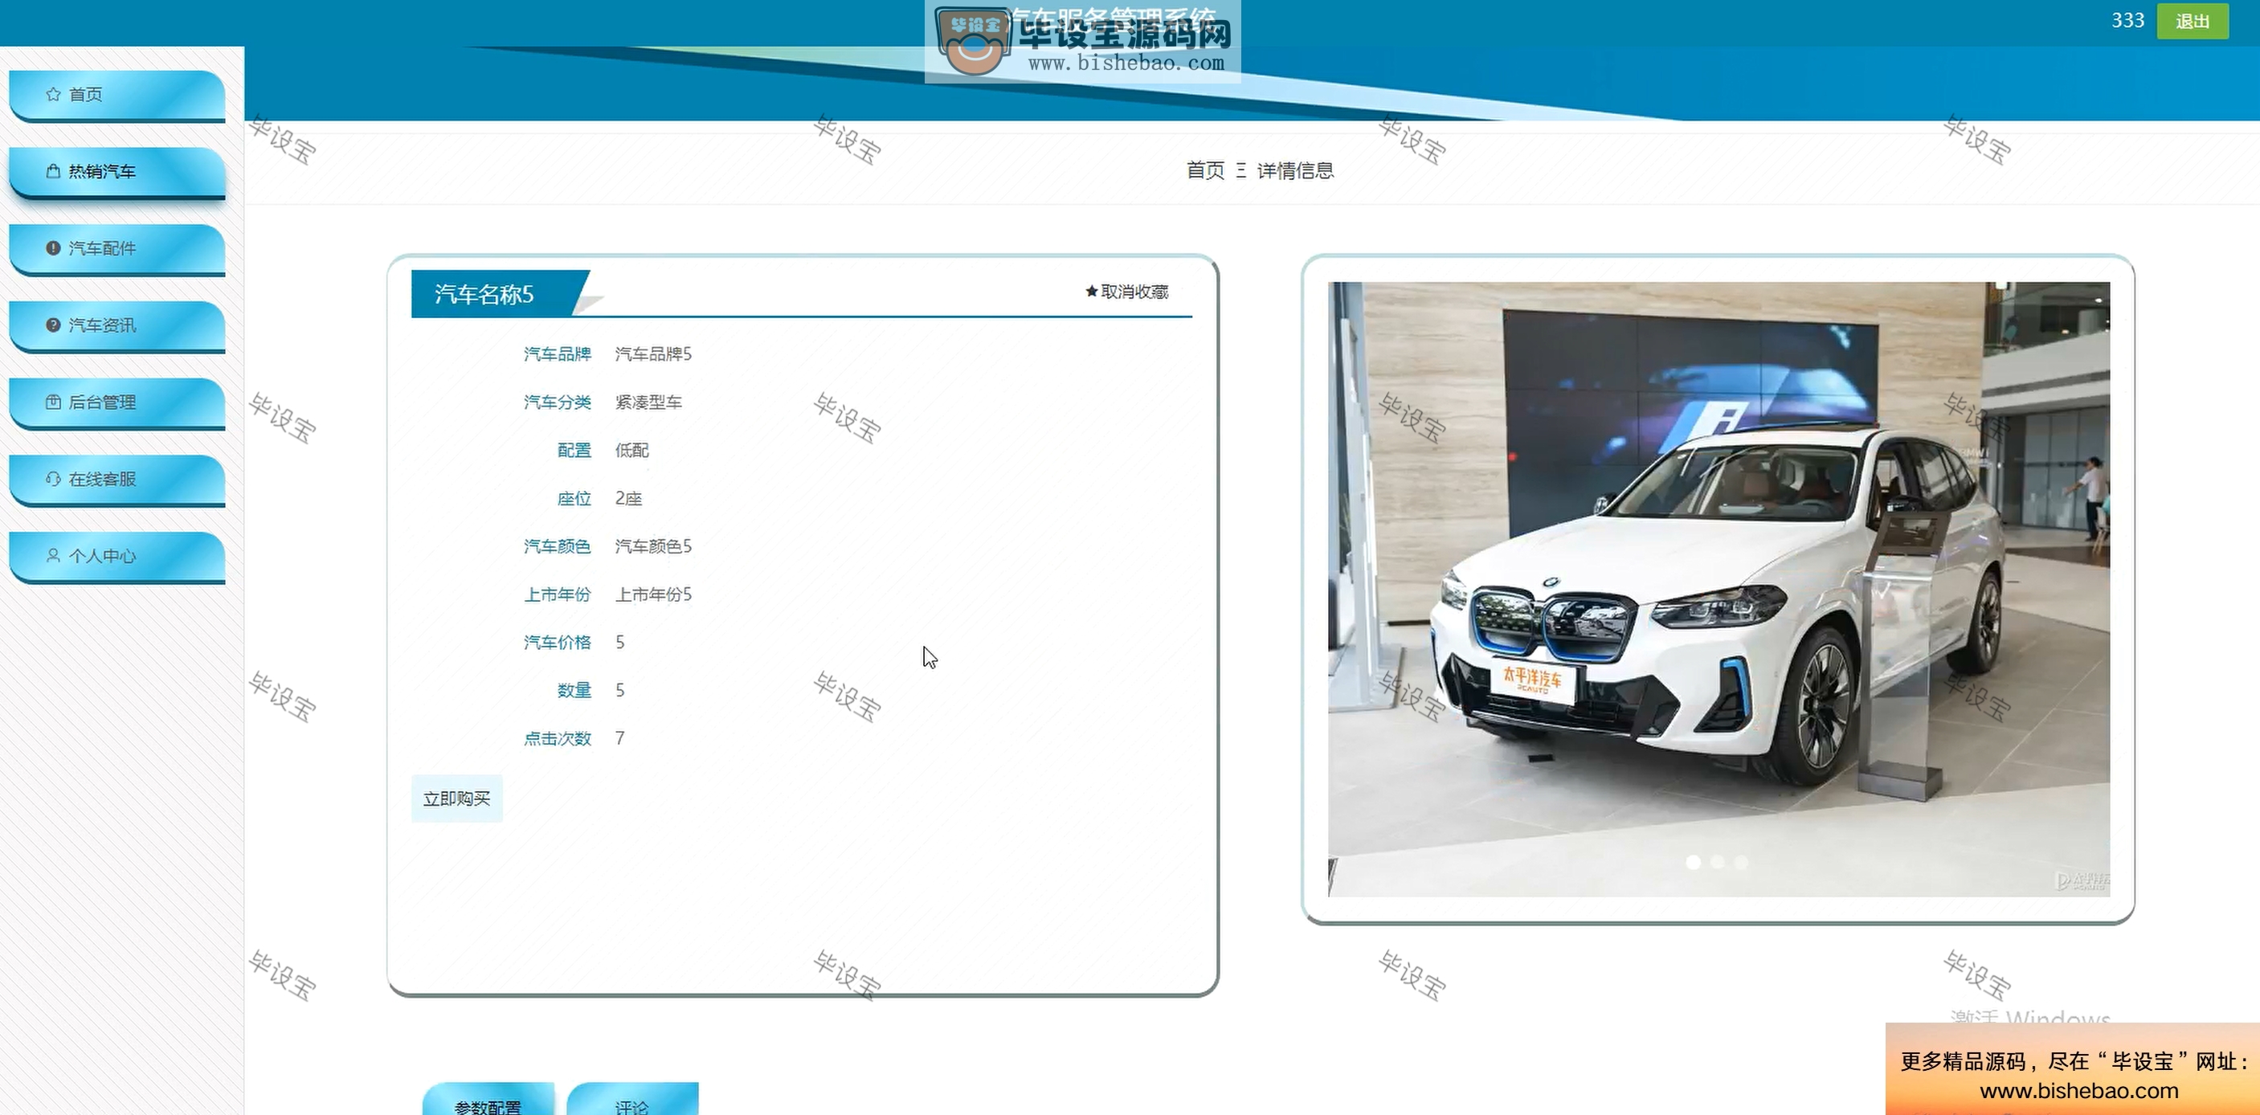Click 取消收藏 to remove favorite

click(x=1126, y=292)
